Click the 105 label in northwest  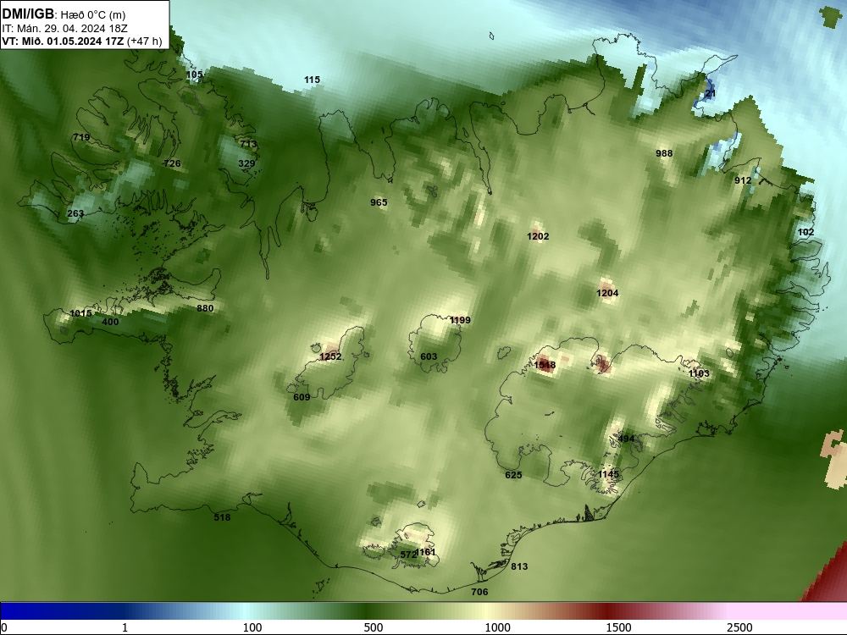(x=195, y=75)
